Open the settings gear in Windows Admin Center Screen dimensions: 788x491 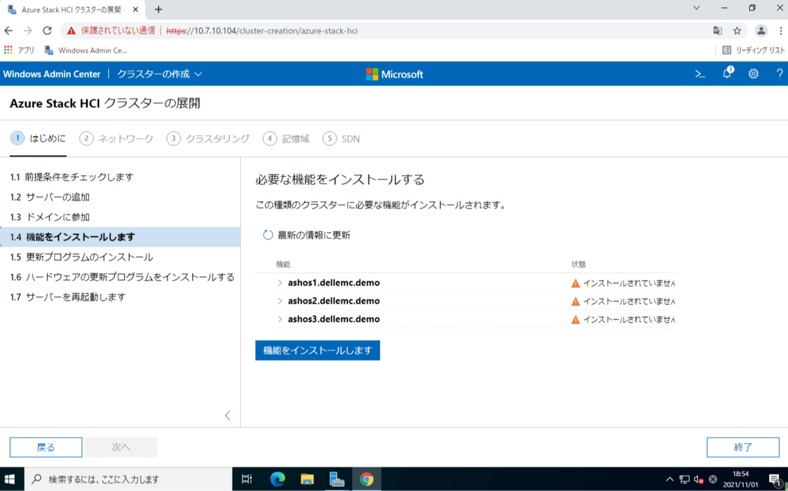click(754, 74)
